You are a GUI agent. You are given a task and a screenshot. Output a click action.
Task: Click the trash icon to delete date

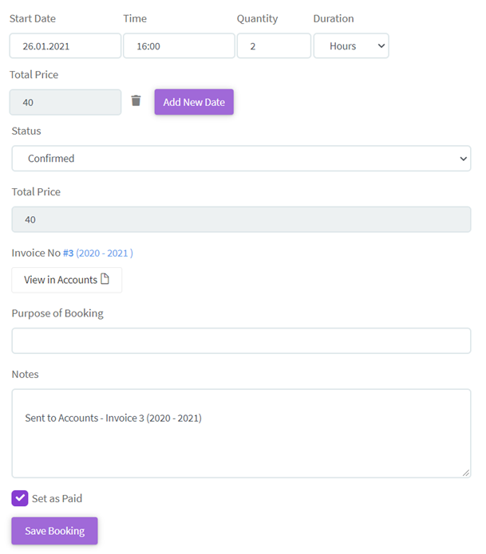[x=136, y=101]
